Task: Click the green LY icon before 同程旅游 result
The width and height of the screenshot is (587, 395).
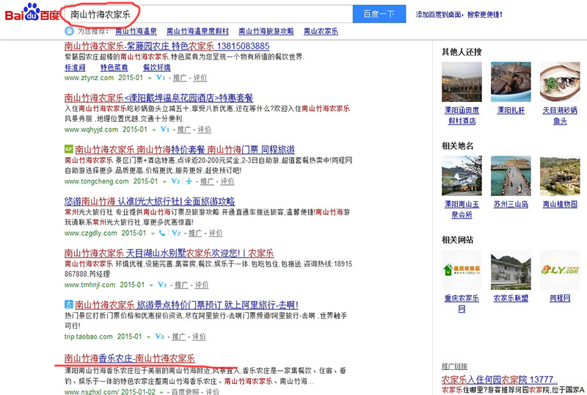Action: (x=68, y=149)
